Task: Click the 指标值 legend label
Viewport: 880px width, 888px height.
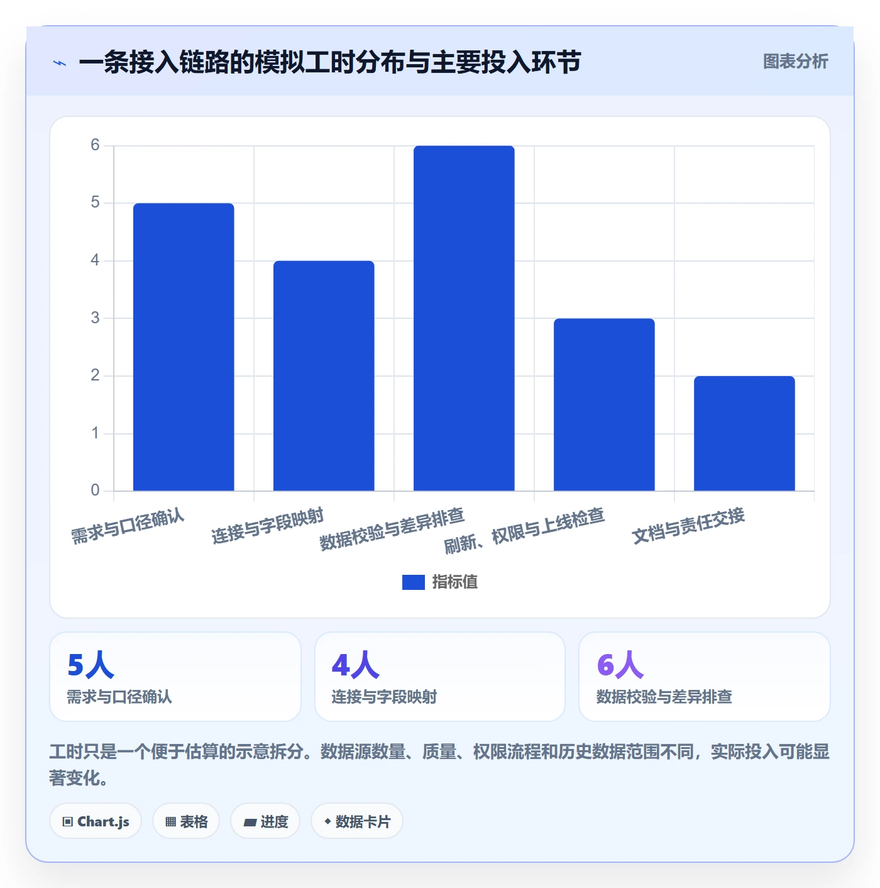Action: (x=454, y=582)
